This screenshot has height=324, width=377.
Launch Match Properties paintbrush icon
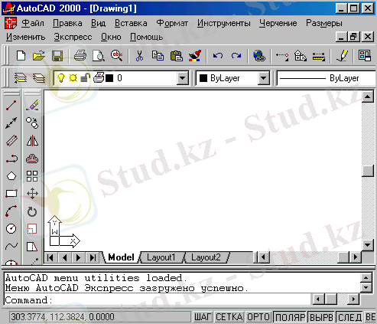pyautogui.click(x=195, y=56)
